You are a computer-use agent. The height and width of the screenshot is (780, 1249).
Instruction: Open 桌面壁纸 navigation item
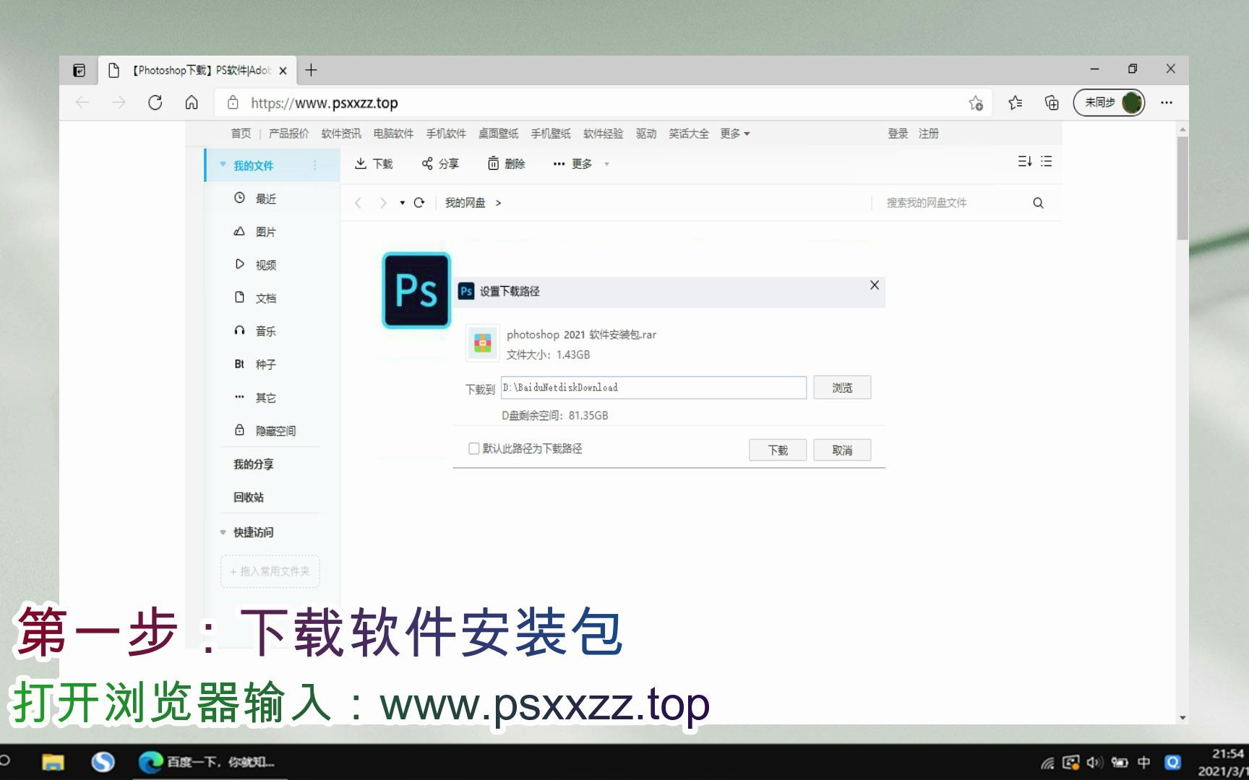click(498, 134)
